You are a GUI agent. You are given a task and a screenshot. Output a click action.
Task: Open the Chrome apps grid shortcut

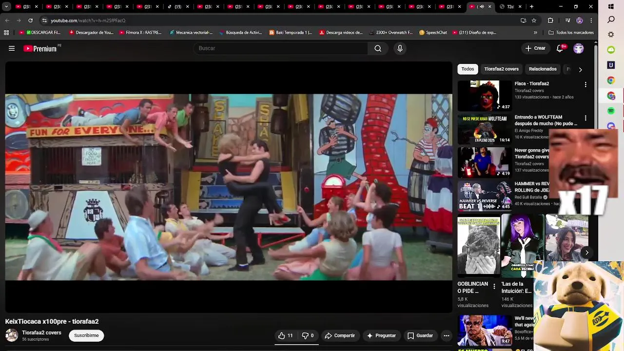tap(6, 33)
